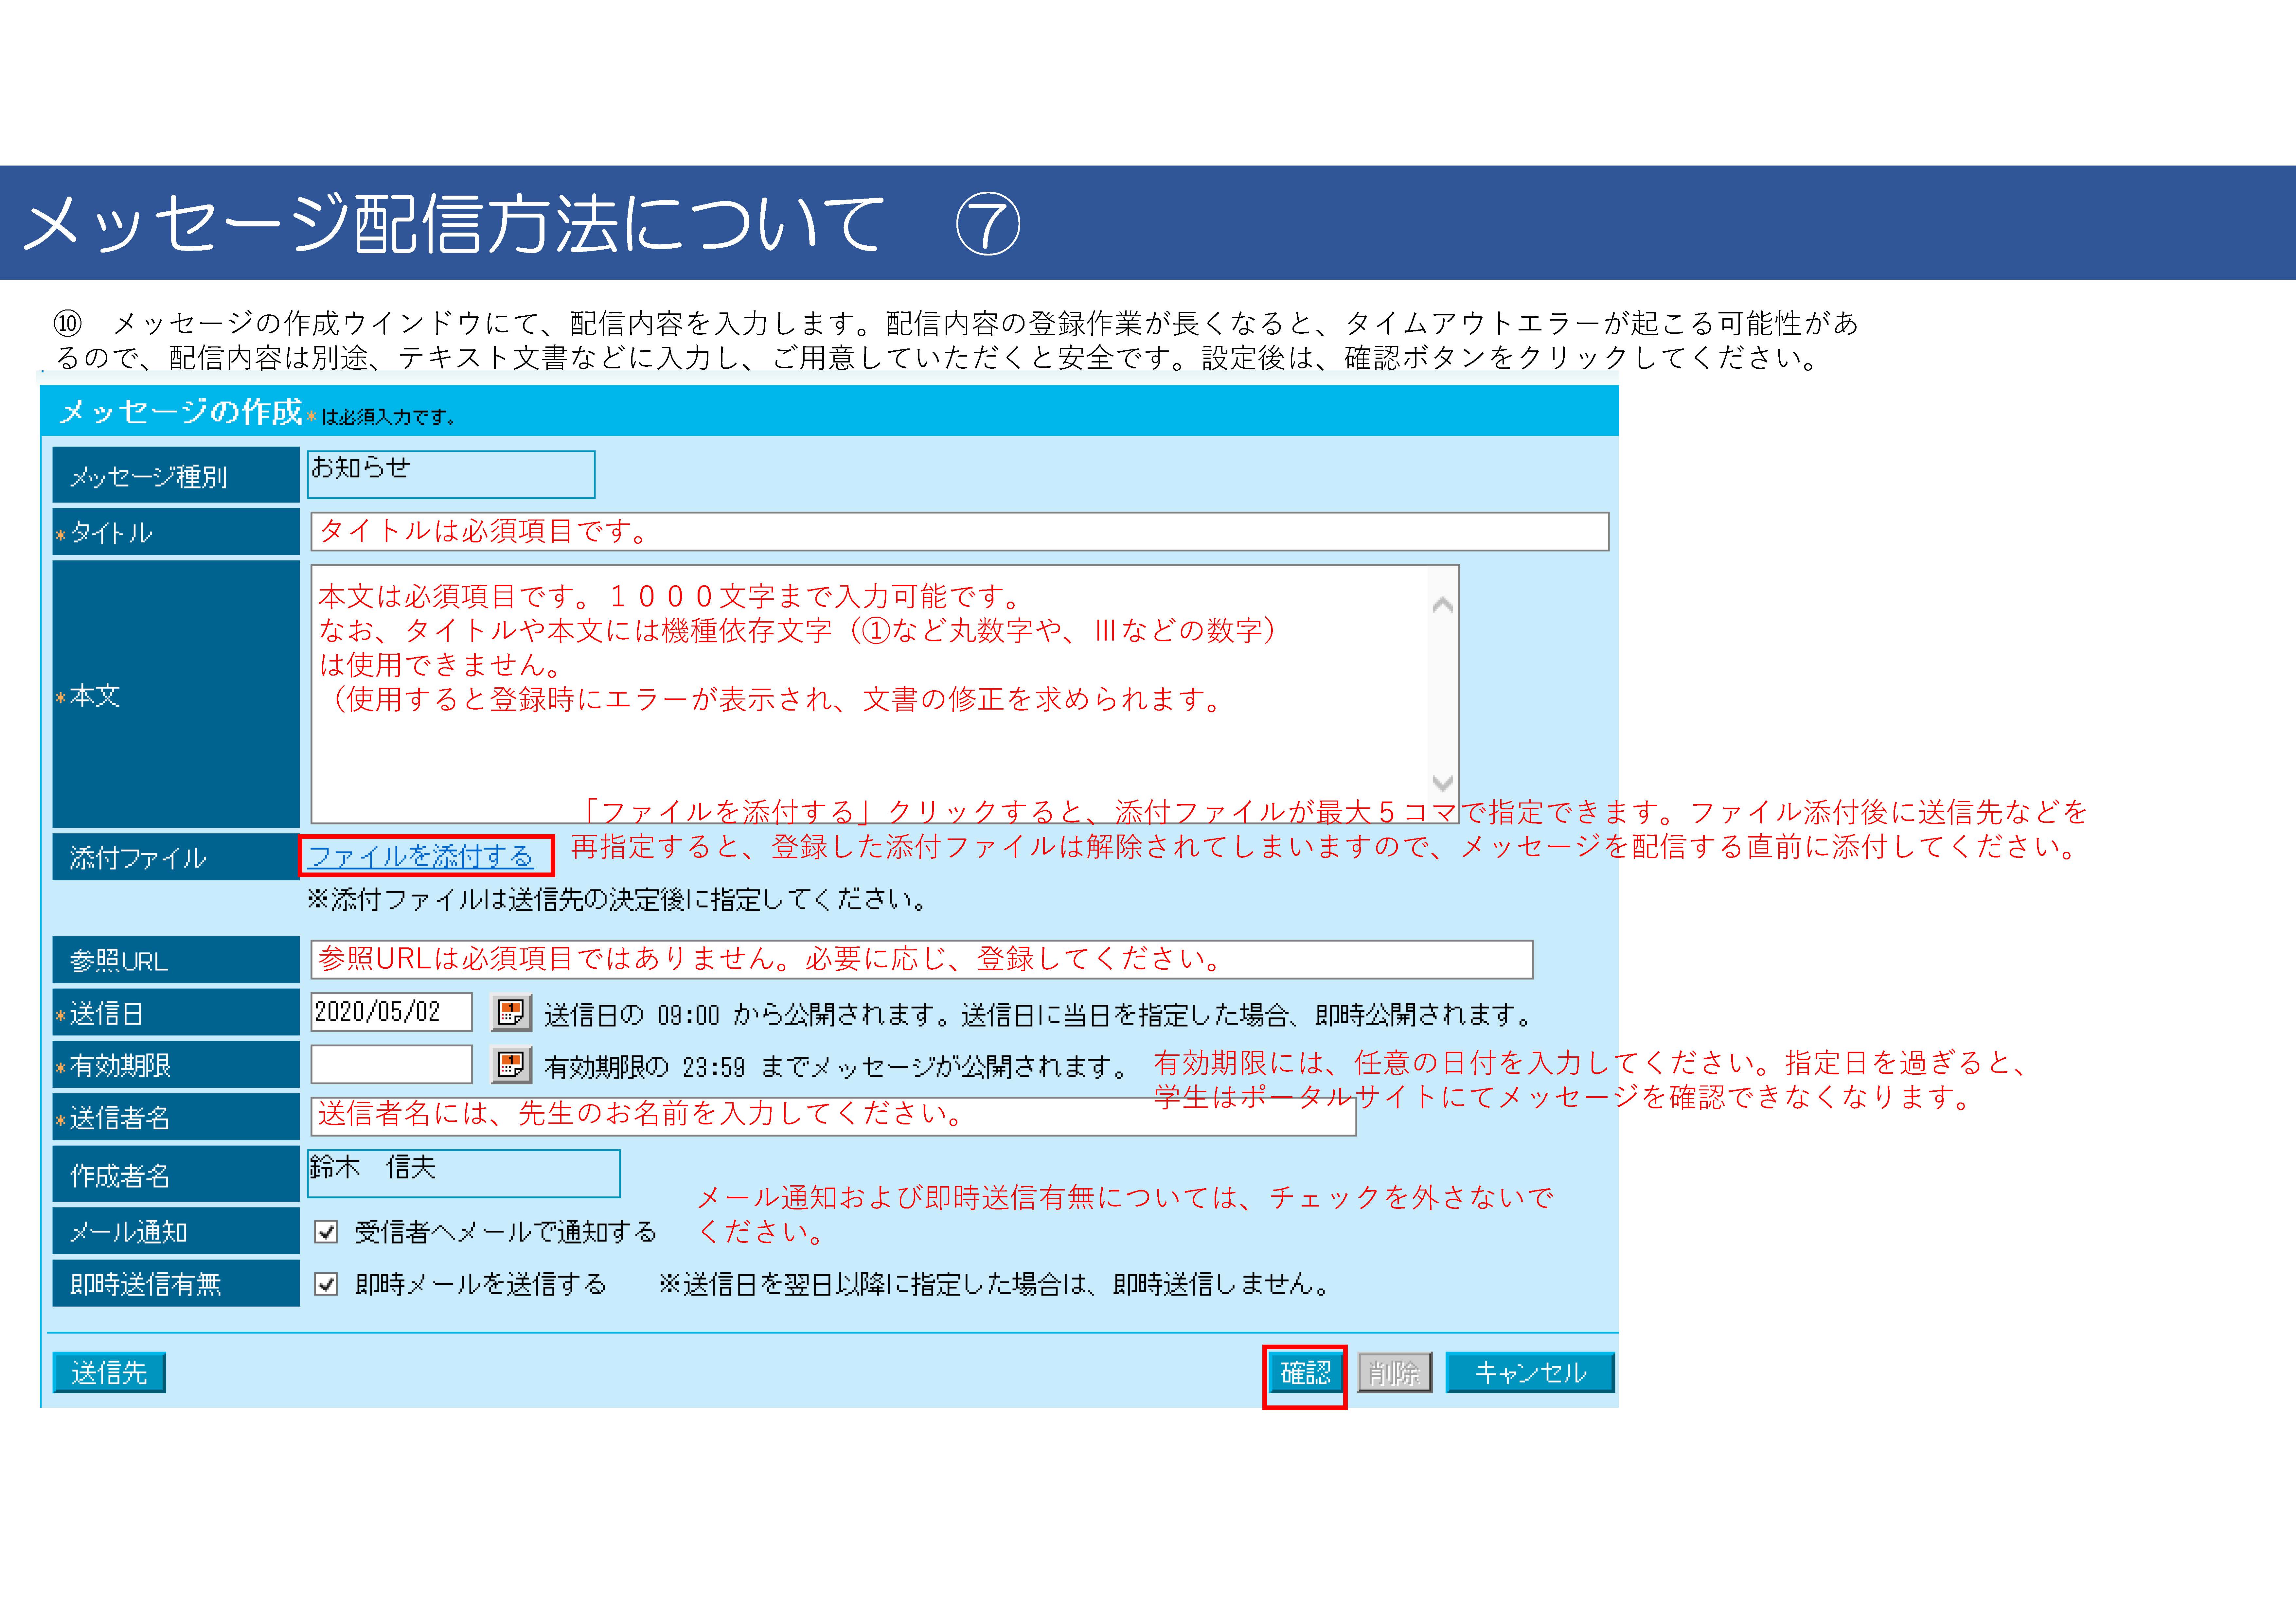Click the empty 有効期限 date field

(x=391, y=1064)
